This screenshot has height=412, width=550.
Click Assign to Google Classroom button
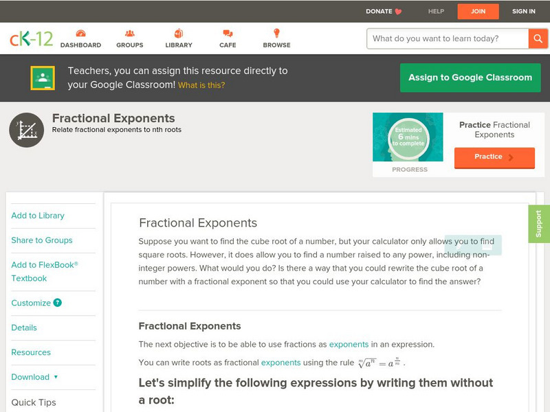coord(470,78)
